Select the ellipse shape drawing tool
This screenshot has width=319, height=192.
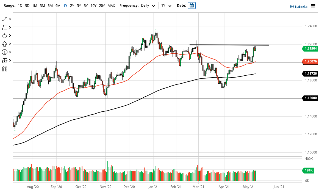tap(5, 35)
